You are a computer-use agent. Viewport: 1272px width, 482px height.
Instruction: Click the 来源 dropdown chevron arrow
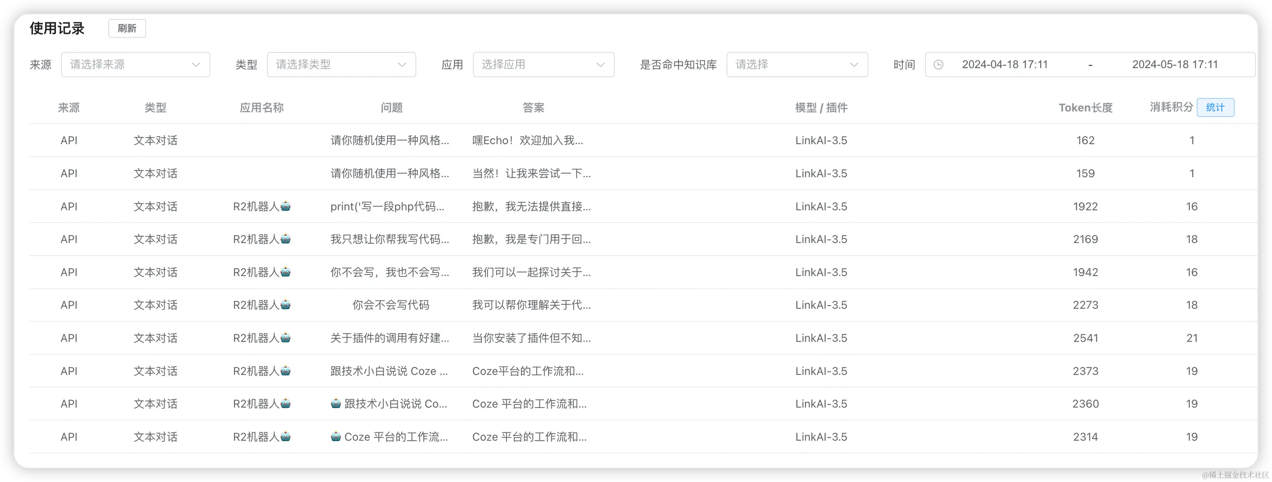click(x=196, y=65)
